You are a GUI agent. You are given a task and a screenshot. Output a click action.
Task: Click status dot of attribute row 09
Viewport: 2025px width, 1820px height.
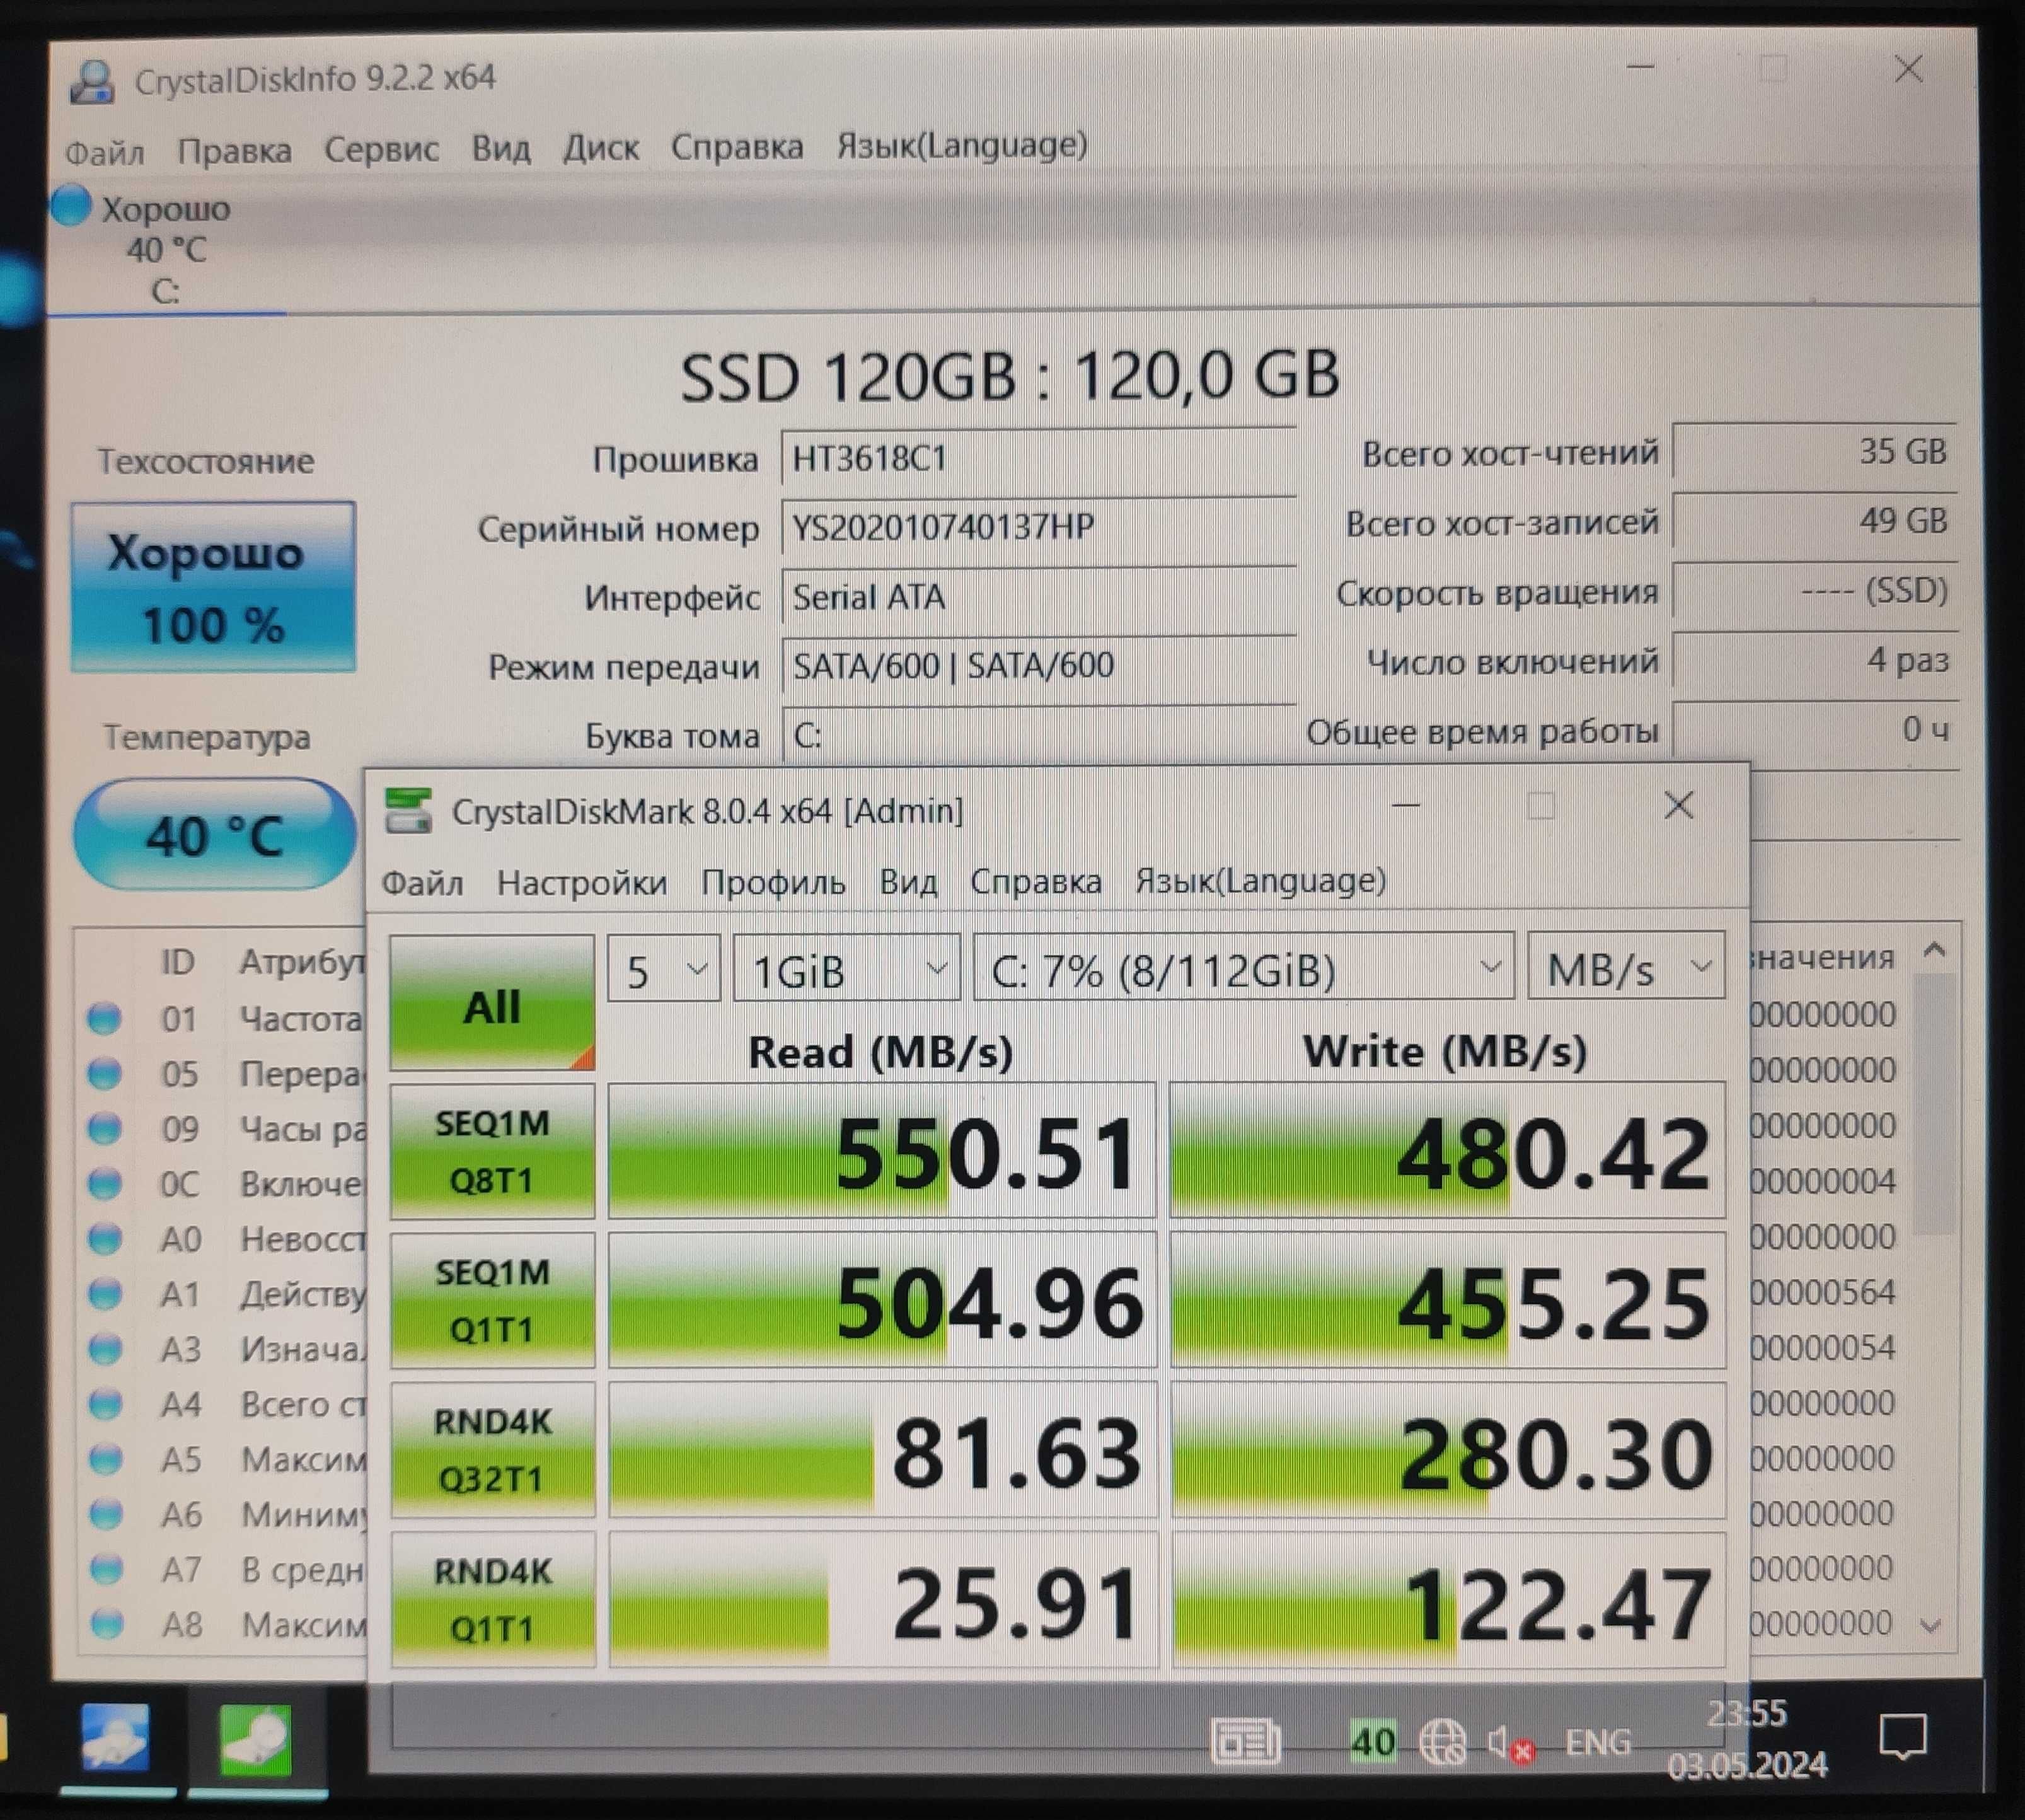tap(104, 1128)
